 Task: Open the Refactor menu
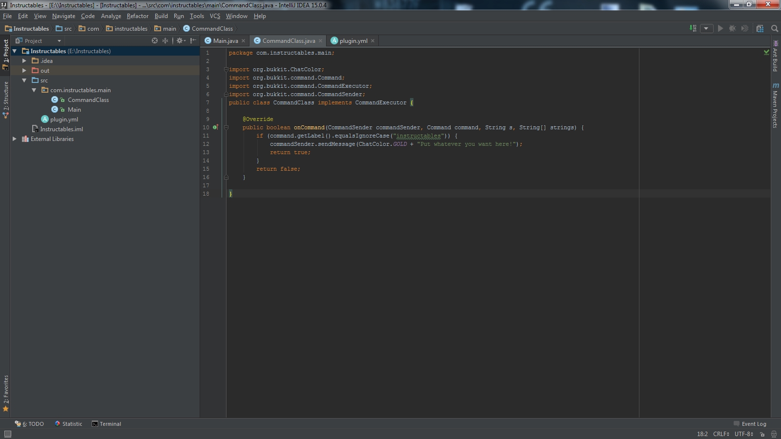click(x=138, y=16)
